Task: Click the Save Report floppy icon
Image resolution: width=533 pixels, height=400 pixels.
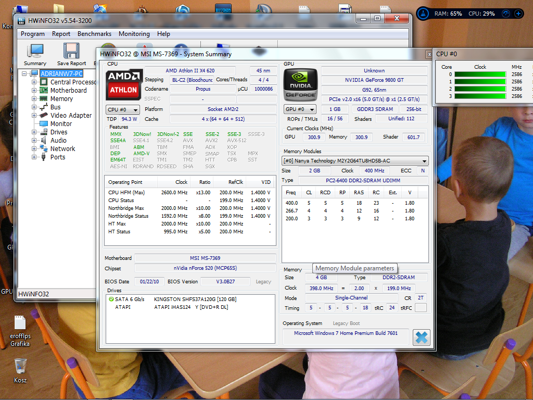Action: tap(71, 51)
